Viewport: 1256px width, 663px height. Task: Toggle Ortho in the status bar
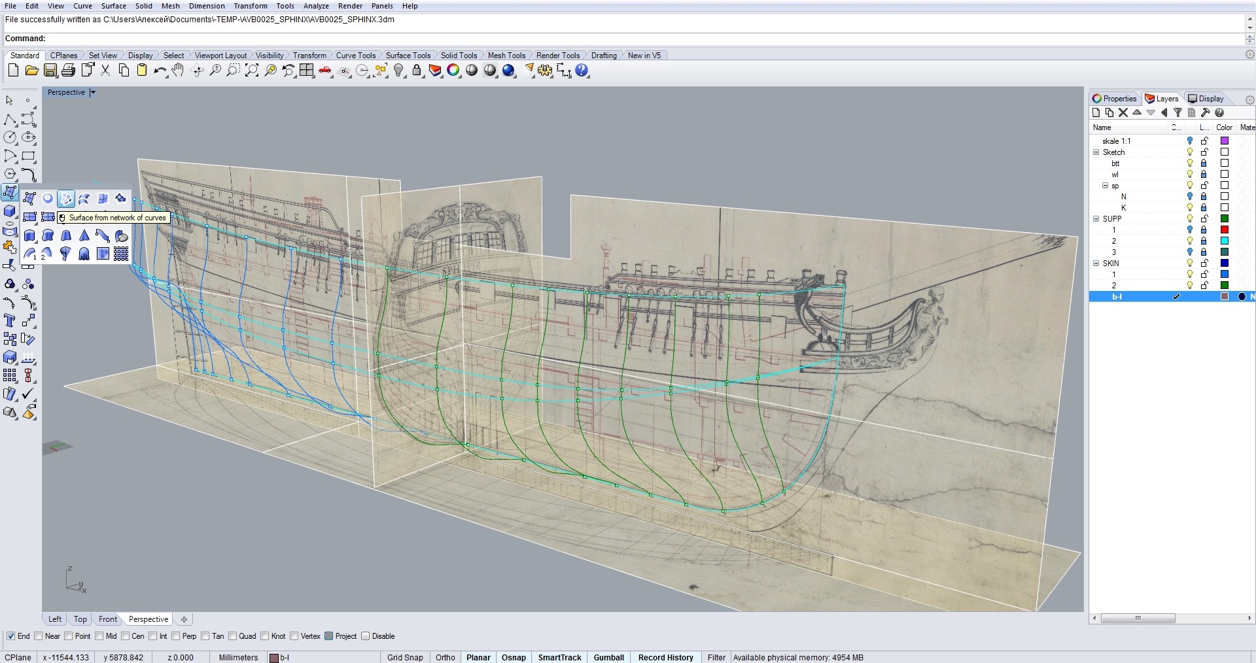click(x=445, y=657)
